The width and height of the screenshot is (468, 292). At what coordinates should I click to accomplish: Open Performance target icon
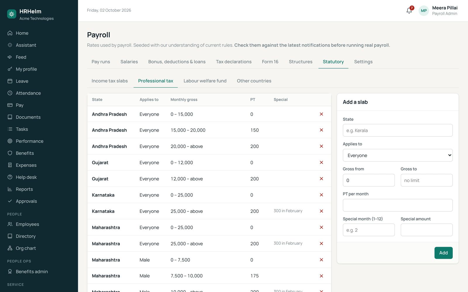pyautogui.click(x=10, y=141)
